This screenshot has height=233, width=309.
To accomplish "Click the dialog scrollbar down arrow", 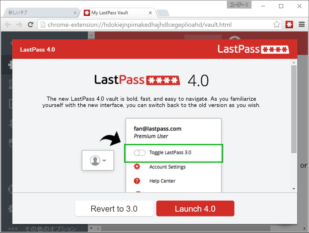I will [x=294, y=189].
